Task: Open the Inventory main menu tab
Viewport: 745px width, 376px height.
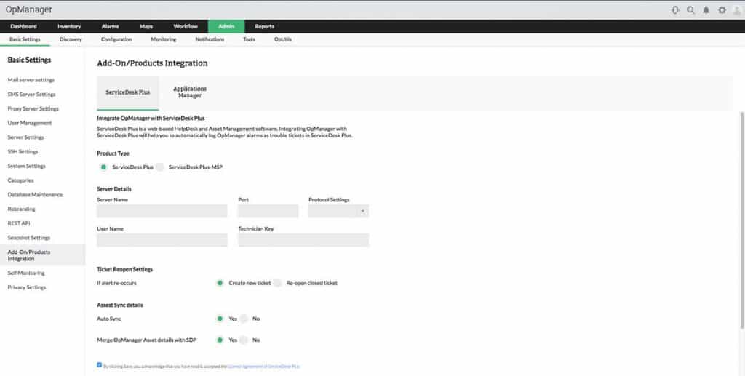Action: click(69, 26)
